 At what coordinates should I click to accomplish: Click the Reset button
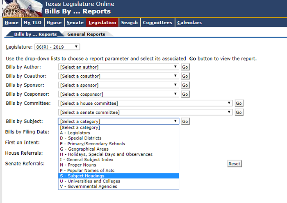[x=235, y=164]
